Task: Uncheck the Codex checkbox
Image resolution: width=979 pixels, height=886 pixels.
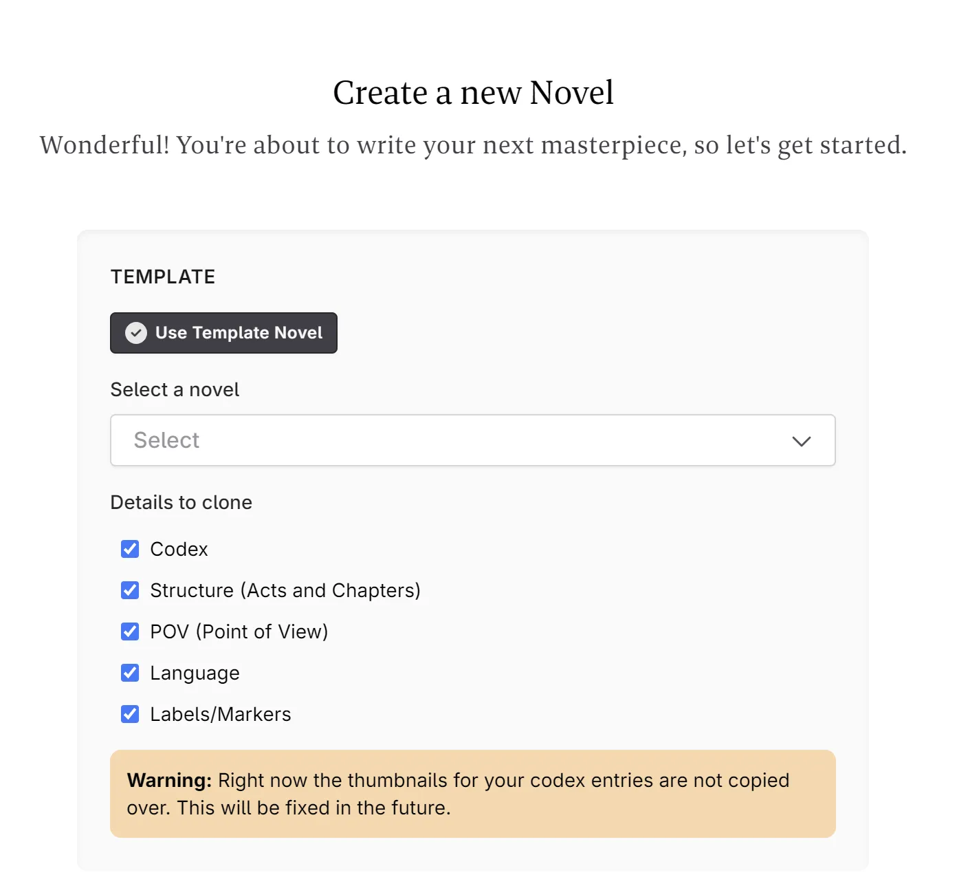Action: click(x=130, y=548)
